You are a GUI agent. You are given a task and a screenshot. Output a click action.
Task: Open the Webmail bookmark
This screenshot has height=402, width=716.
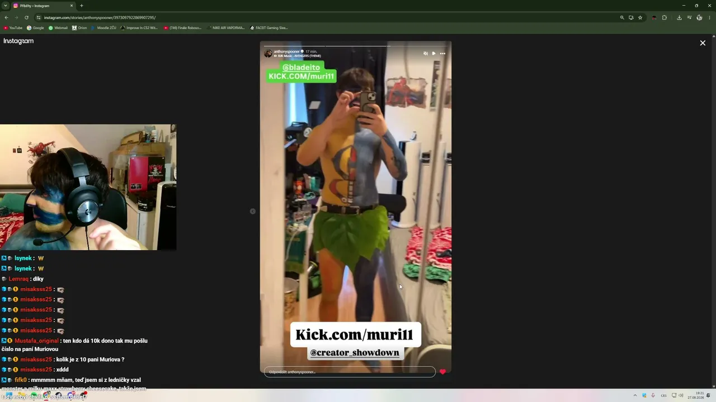58,28
